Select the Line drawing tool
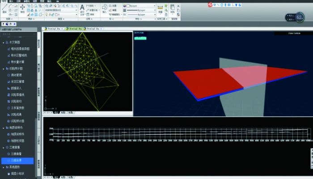Screen dimensions: 313x179 coord(4,11)
